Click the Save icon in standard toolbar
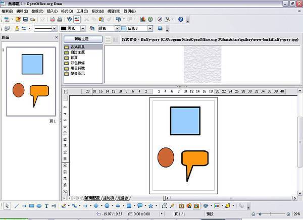The width and height of the screenshot is (303, 220). (x=25, y=19)
